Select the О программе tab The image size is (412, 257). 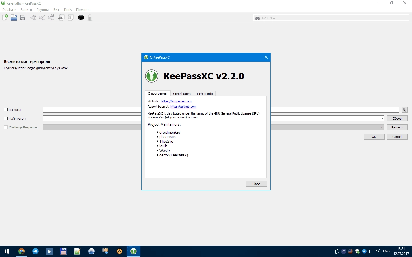click(x=157, y=93)
